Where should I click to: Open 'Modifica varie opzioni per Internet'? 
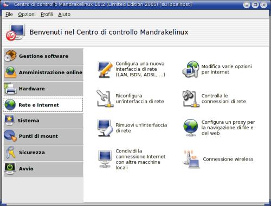(227, 69)
